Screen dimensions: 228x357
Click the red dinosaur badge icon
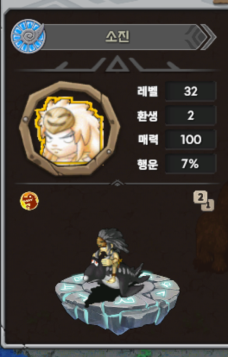coord(29,201)
